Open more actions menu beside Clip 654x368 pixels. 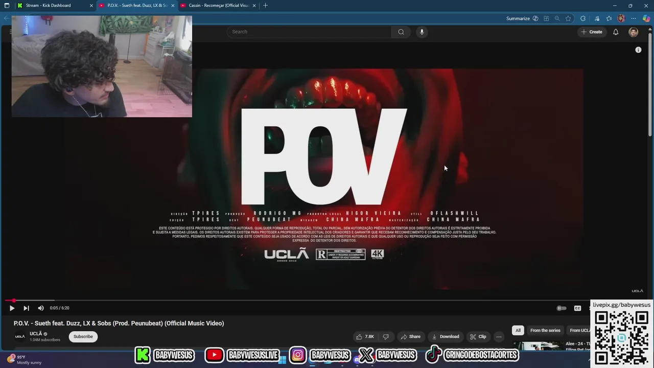click(x=499, y=337)
